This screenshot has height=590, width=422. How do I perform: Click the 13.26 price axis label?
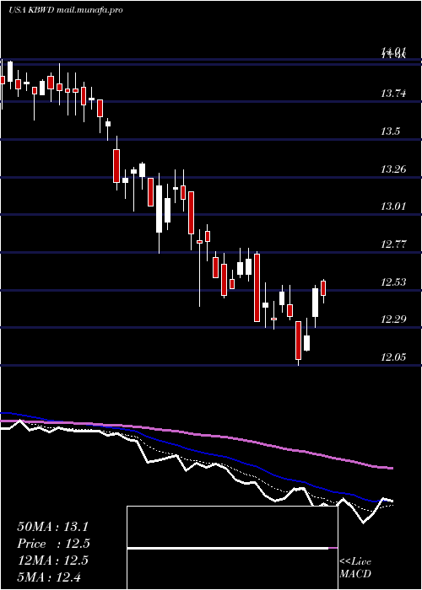point(393,169)
